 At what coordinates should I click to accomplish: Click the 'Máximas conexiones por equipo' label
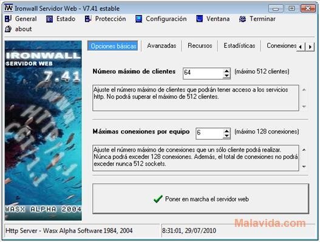tap(141, 132)
